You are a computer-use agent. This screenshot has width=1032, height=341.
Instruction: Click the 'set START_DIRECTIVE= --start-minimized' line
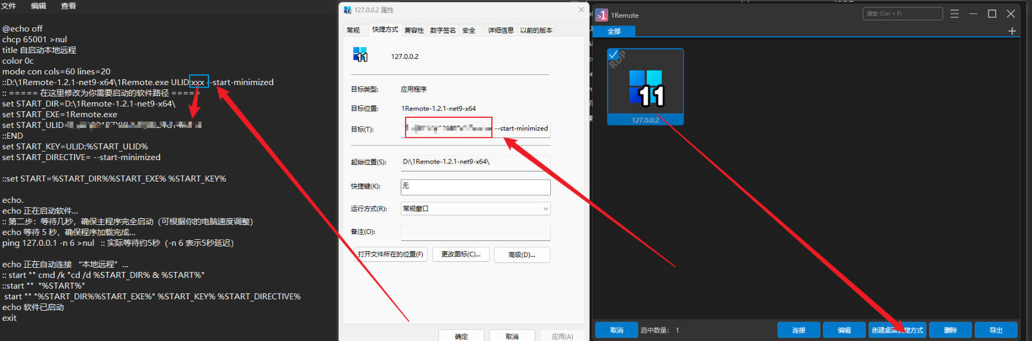81,157
